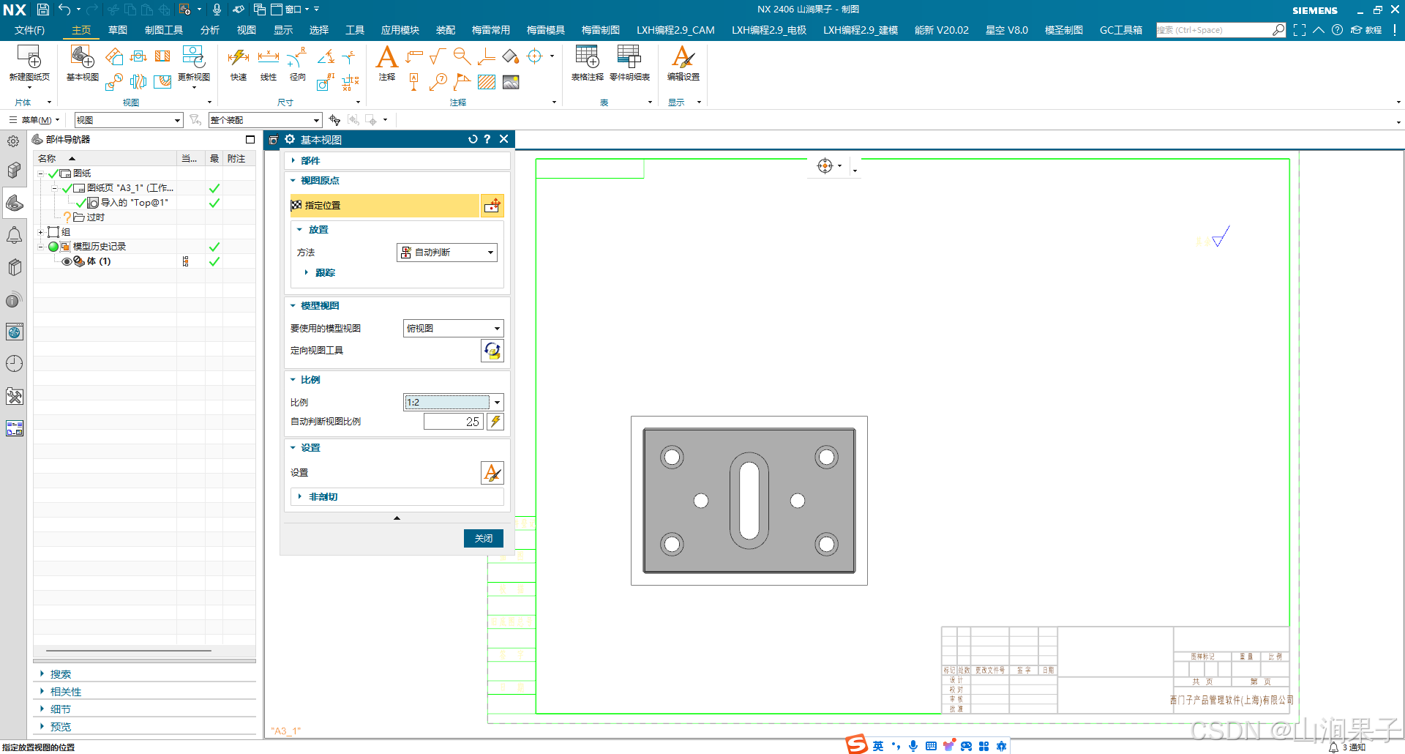The height and width of the screenshot is (754, 1405).
Task: Click the 基本视图 ribbon tool
Action: pyautogui.click(x=82, y=57)
